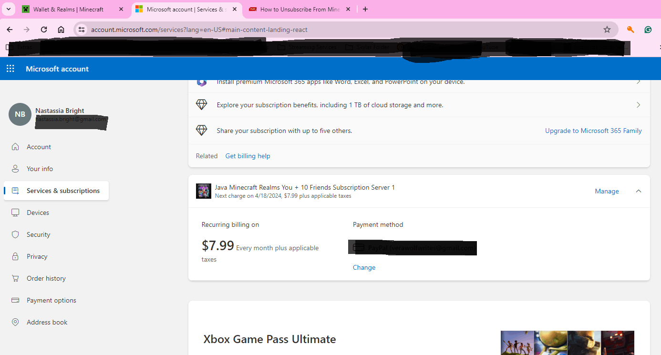Viewport: 661px width, 355px height.
Task: Click the Privacy lock icon
Action: [x=15, y=256]
